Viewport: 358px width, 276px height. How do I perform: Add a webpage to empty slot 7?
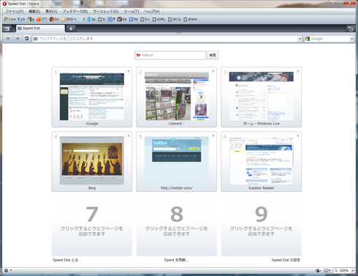(x=92, y=226)
